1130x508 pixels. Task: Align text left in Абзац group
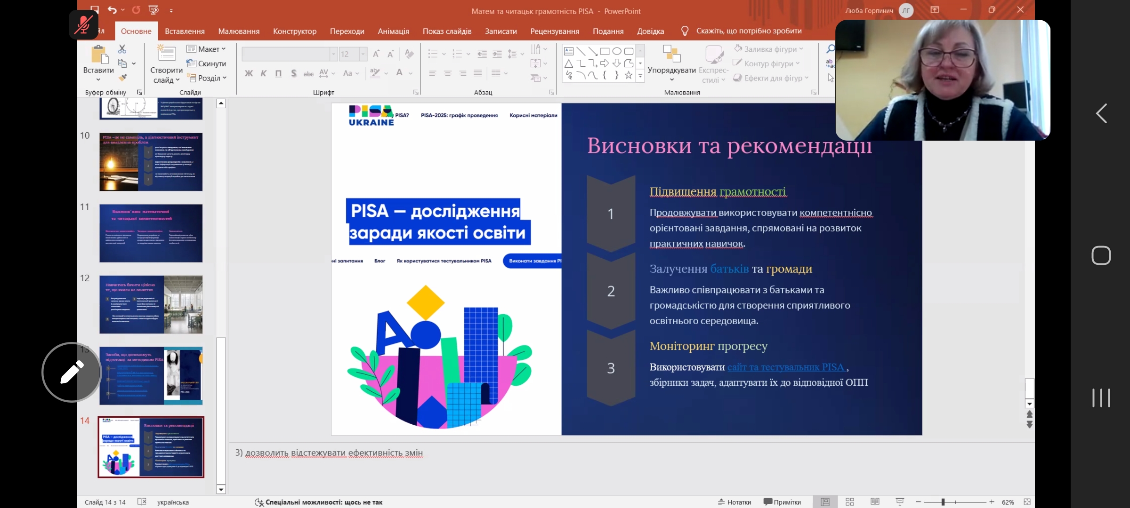(x=433, y=73)
